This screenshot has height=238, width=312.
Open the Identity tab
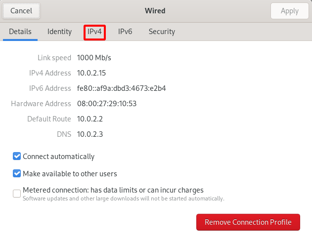click(59, 32)
